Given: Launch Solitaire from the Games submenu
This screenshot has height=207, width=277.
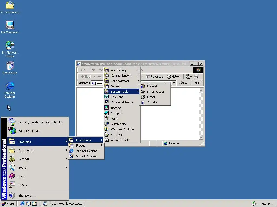Looking at the screenshot, I should click(155, 102).
